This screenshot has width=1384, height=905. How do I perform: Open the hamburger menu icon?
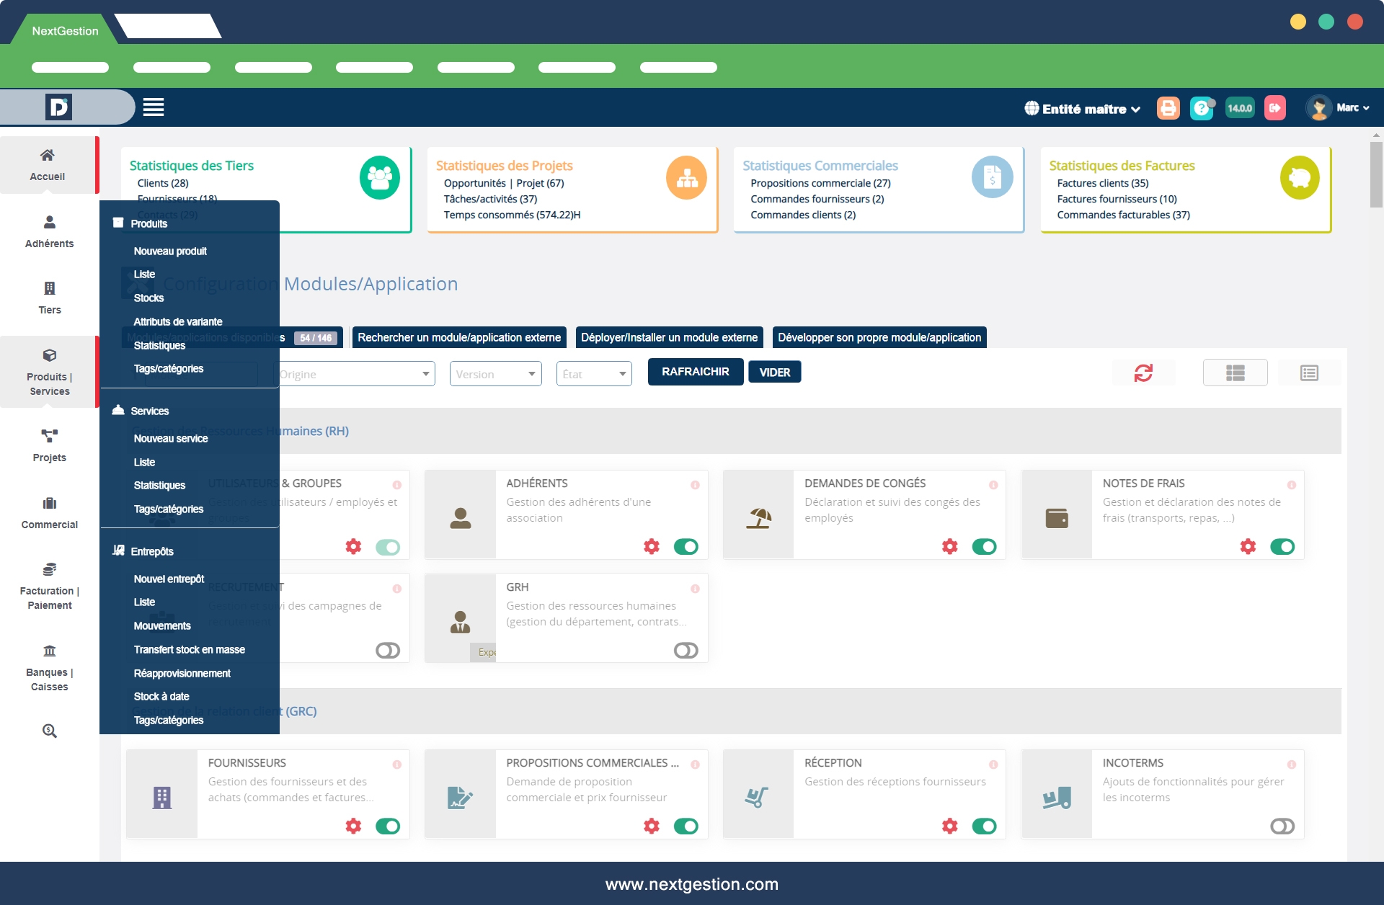click(x=153, y=107)
